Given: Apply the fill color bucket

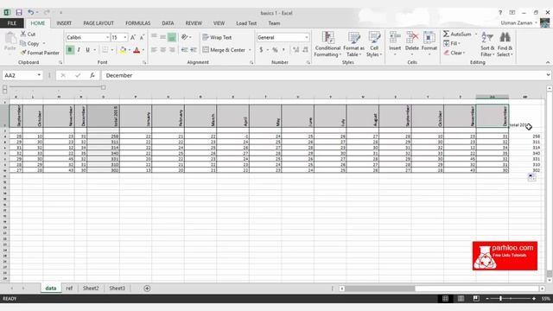Looking at the screenshot, I should coord(123,50).
